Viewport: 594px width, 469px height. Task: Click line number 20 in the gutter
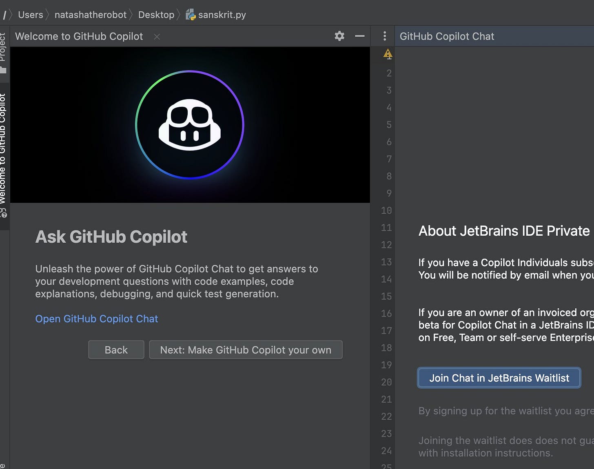coord(386,382)
